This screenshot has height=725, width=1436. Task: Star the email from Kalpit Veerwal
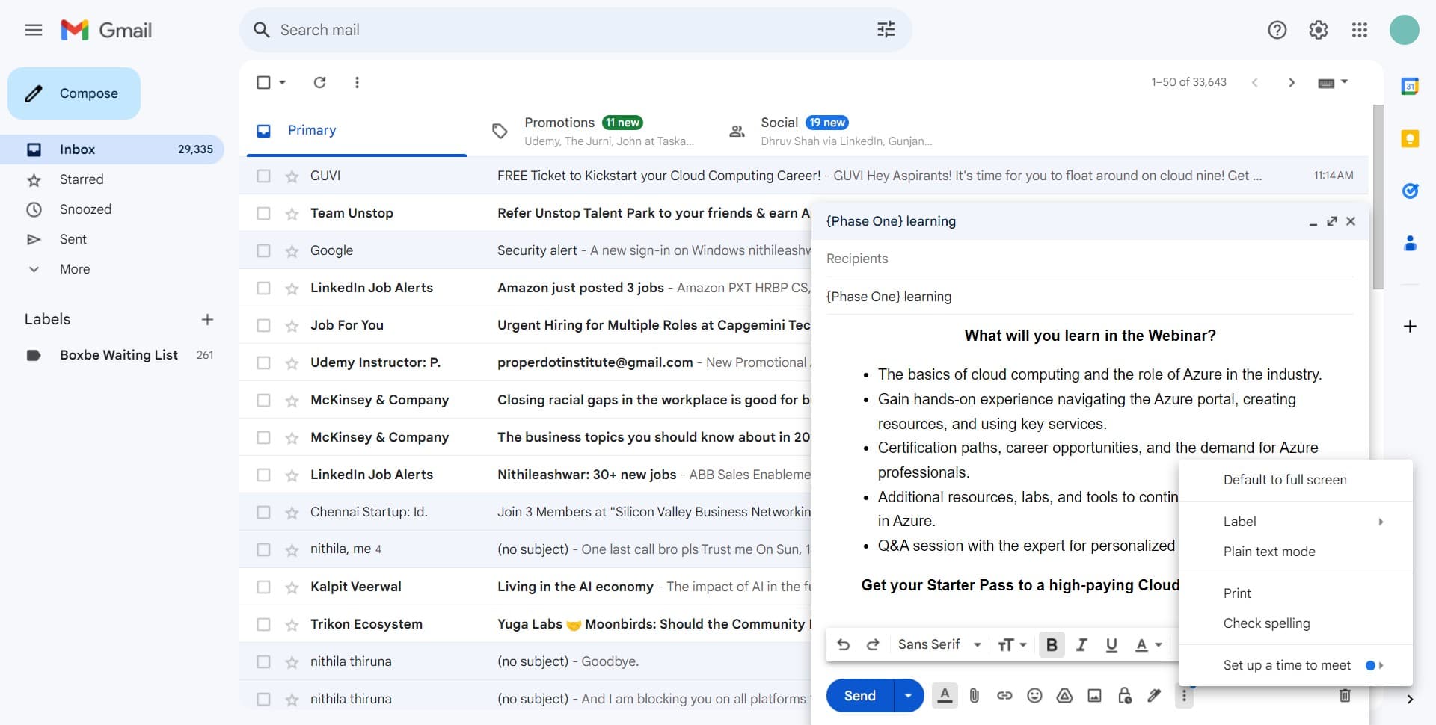(x=290, y=586)
